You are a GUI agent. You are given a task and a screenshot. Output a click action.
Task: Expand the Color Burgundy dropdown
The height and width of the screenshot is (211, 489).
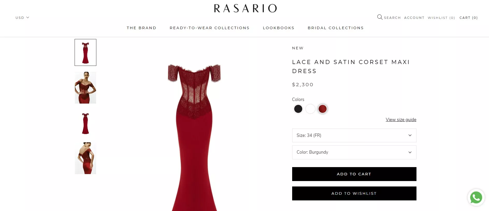tap(354, 152)
